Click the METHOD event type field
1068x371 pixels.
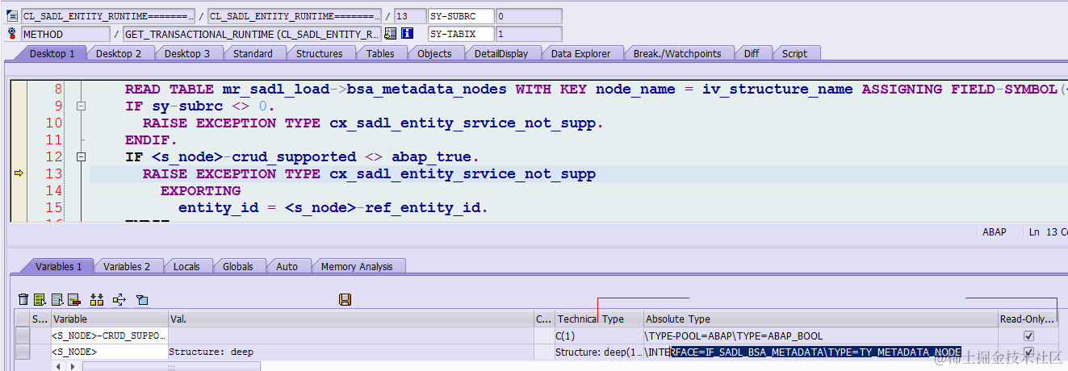[x=65, y=34]
